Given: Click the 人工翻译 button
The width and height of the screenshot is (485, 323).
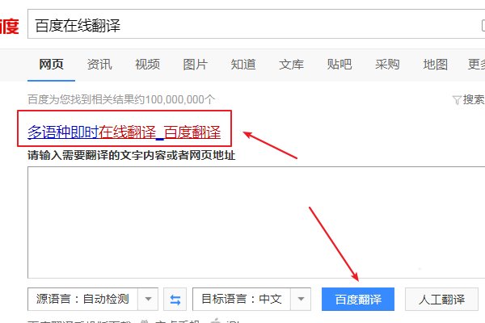Looking at the screenshot, I should (441, 300).
